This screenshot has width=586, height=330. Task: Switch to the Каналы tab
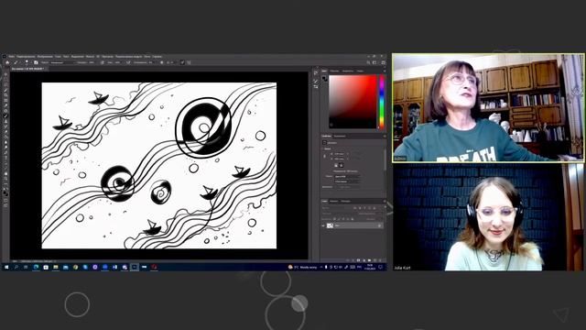[x=333, y=201]
